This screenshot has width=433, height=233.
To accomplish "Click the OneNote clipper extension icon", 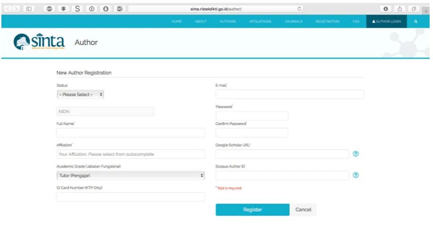I will (120, 9).
